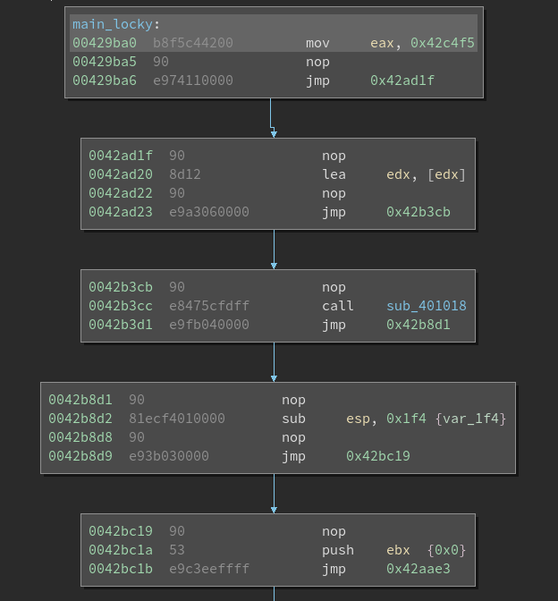Open function sub_401018
This screenshot has width=558, height=601.
427,306
